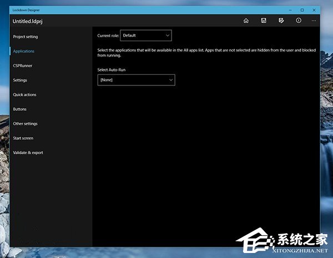Click the Home icon in the toolbar
This screenshot has height=258, width=333.
246,21
